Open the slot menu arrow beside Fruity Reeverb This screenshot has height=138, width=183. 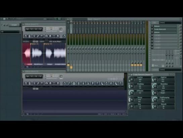point(178,29)
